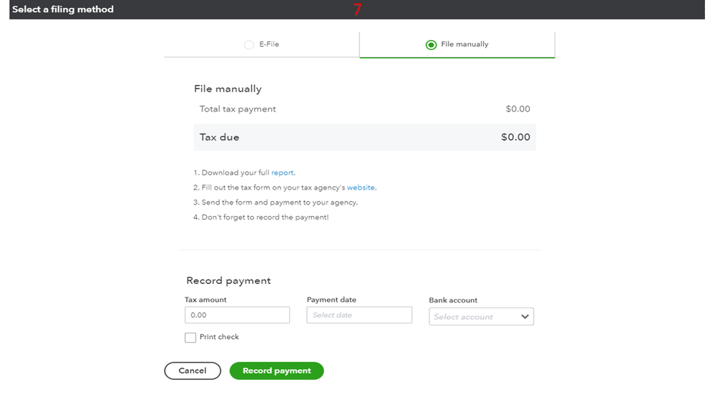
Task: Open the full report link
Action: coord(282,173)
